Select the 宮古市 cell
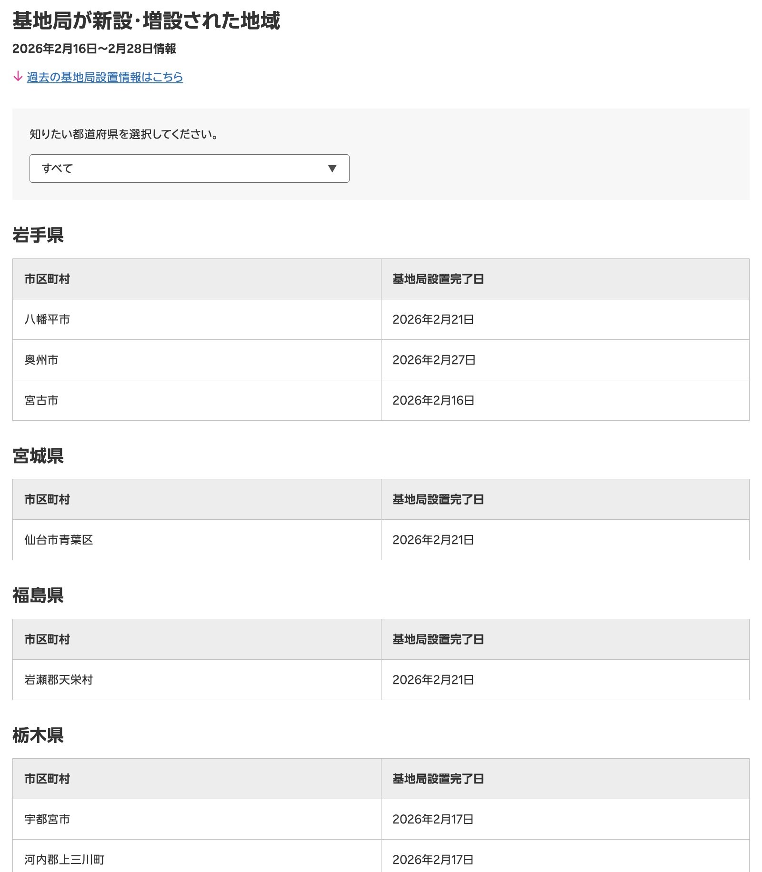The width and height of the screenshot is (762, 872). point(197,400)
